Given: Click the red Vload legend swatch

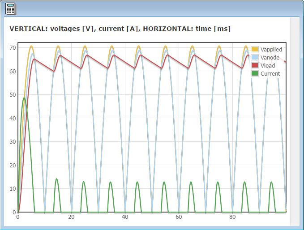Looking at the screenshot, I should click(255, 65).
